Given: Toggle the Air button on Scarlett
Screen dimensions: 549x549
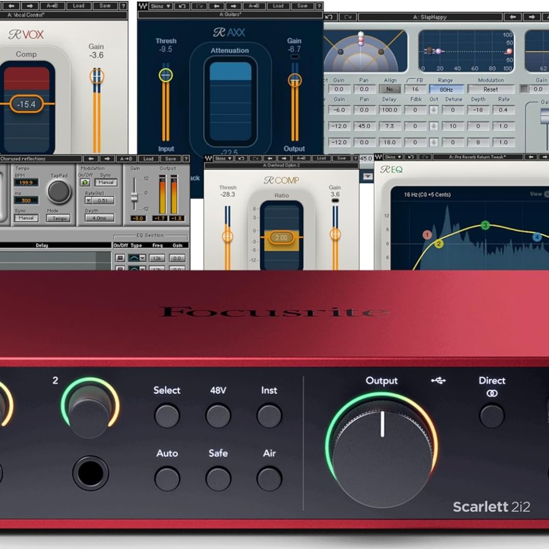Looking at the screenshot, I should point(269,479).
